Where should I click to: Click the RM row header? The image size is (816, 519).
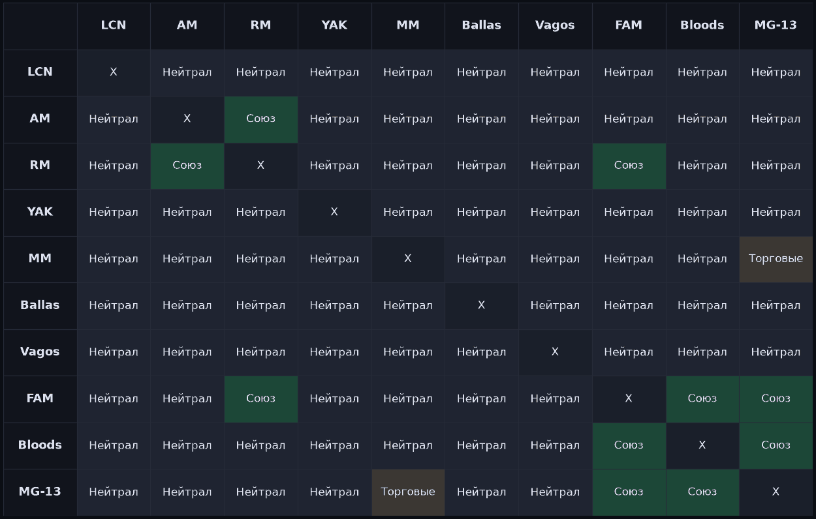[x=40, y=166]
